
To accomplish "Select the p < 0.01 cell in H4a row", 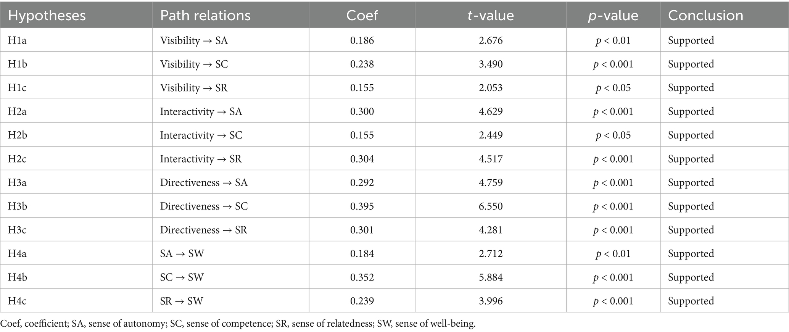I will tap(613, 253).
